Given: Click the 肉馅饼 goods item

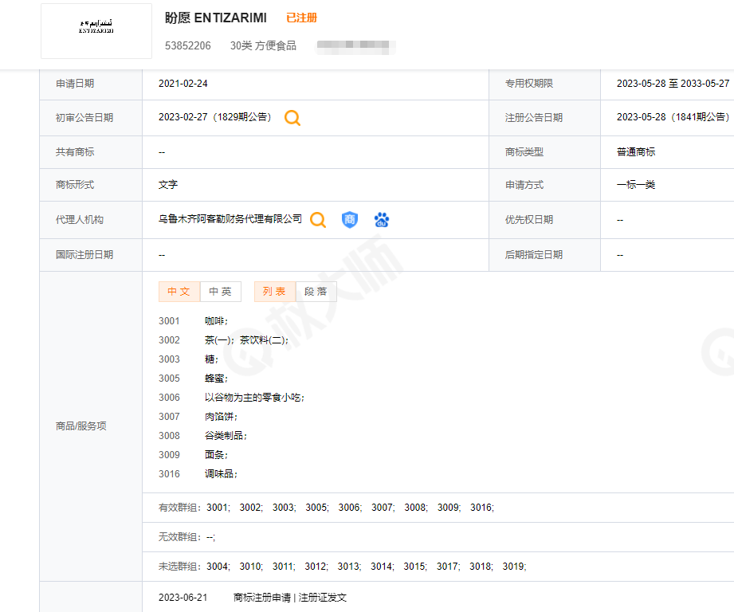Looking at the screenshot, I should click(x=221, y=417).
